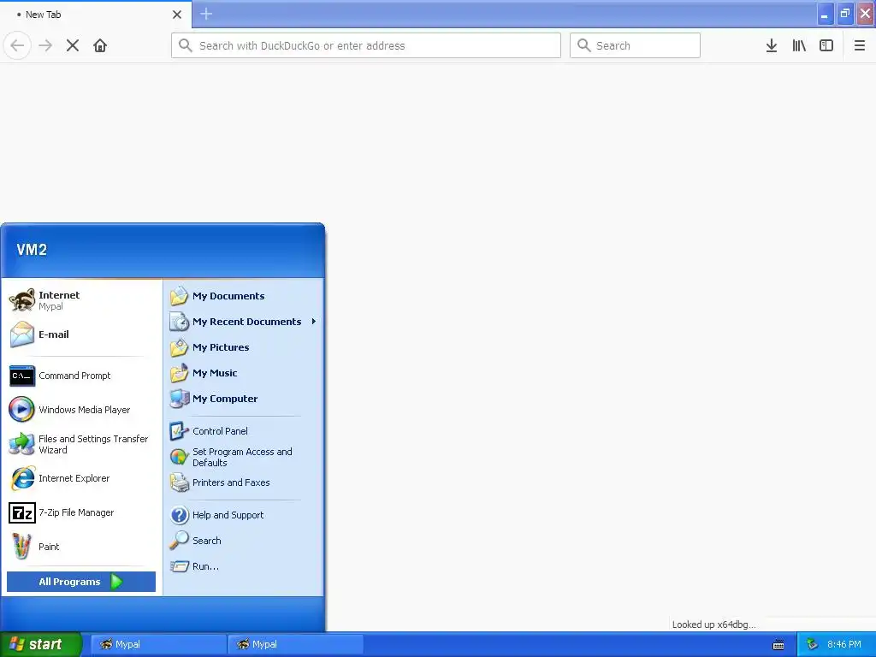
Task: Click the Windows start button
Action: pos(41,644)
